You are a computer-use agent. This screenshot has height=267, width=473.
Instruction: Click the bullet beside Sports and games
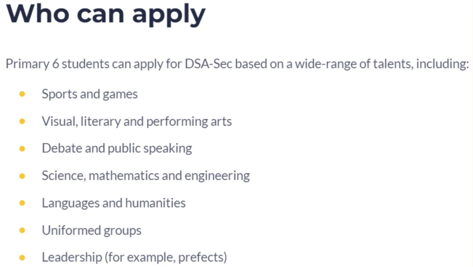(x=22, y=94)
